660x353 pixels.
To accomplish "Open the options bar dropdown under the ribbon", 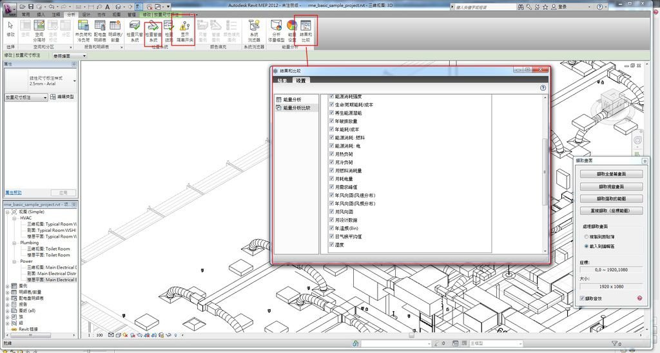I will tap(70, 55).
